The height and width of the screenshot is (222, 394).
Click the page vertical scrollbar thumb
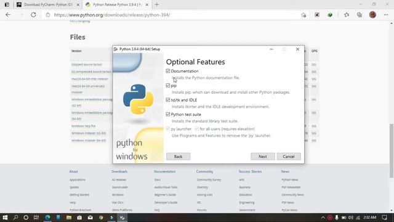point(392,150)
